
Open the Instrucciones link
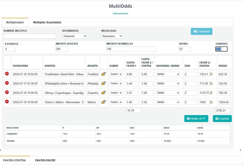(x=120, y=13)
